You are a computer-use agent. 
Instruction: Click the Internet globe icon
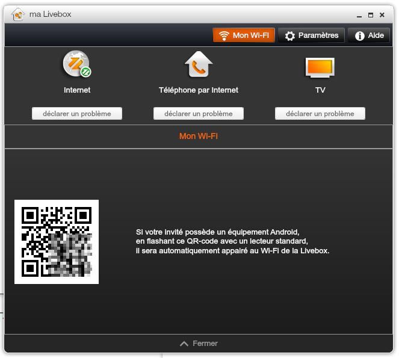click(x=77, y=64)
